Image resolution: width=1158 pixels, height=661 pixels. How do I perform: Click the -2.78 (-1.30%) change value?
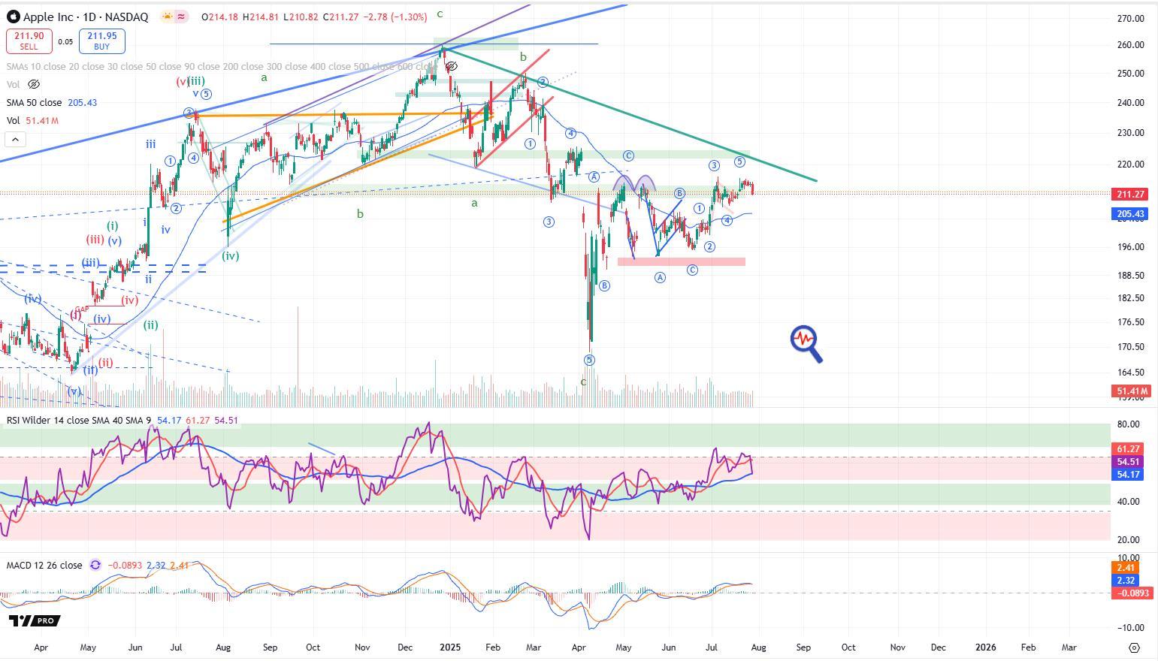395,17
